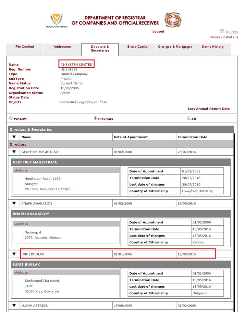This screenshot has width=245, height=312.
Task: Click the Republic of Cyprus emblem logo
Action: [56, 19]
